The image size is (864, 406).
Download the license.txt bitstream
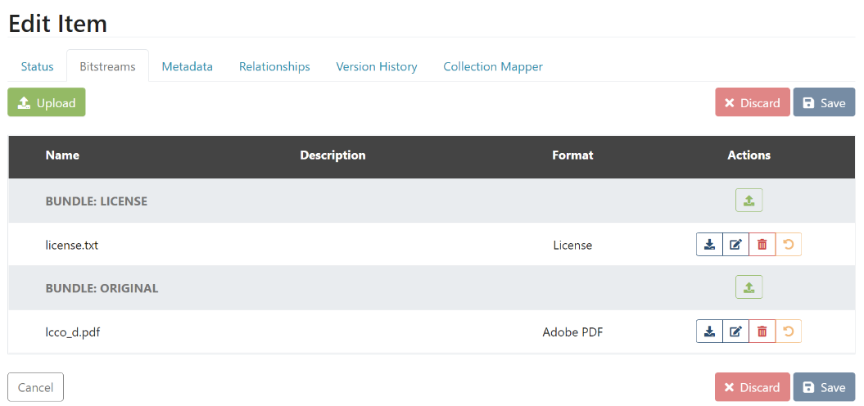(x=709, y=245)
